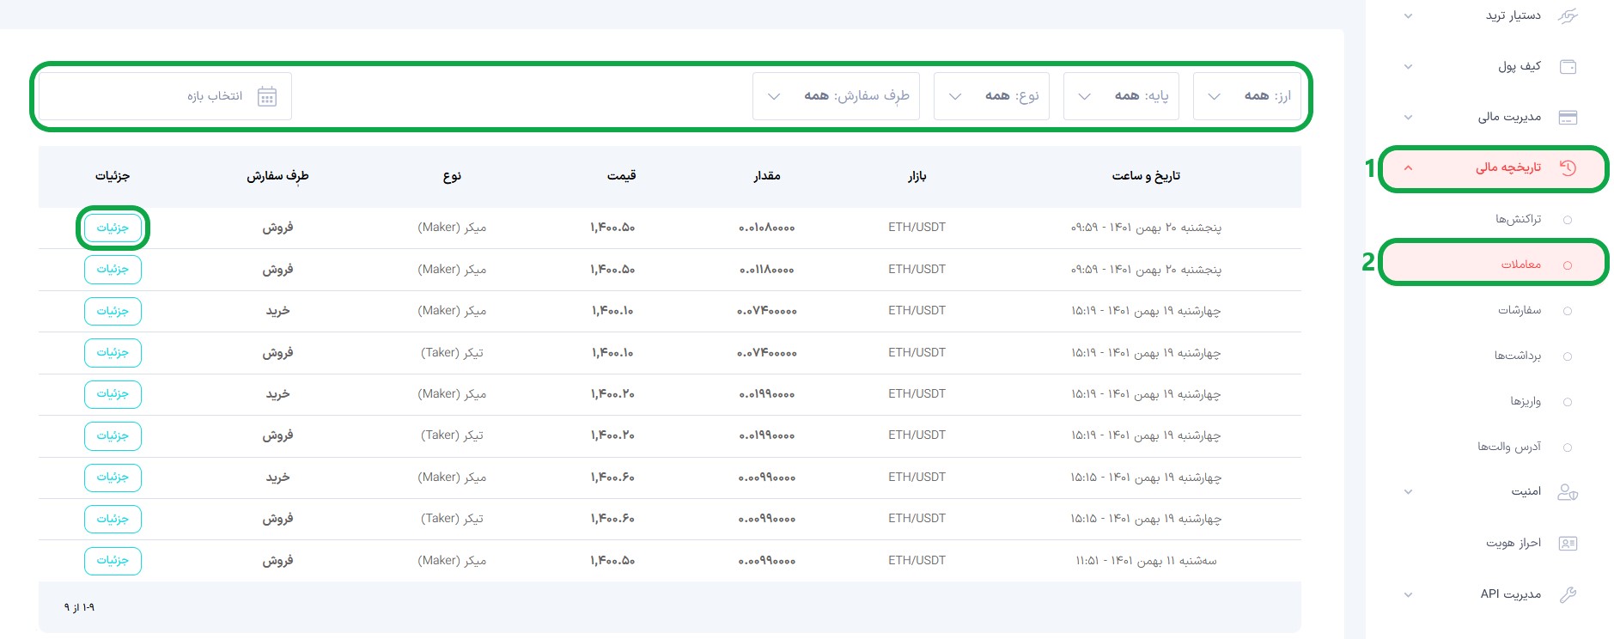Open the تراکنش‌ها submenu item
The image size is (1614, 639).
click(x=1518, y=219)
